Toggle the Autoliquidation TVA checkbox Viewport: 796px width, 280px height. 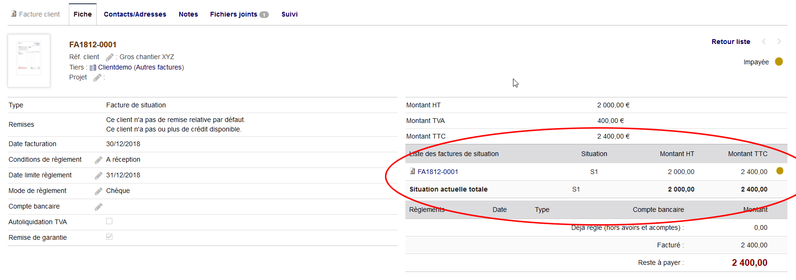point(110,221)
